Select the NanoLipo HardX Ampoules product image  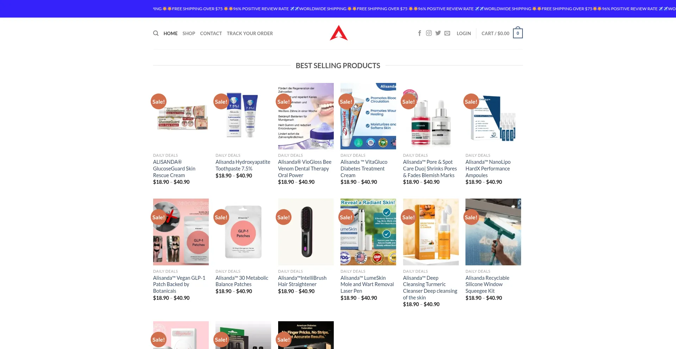(493, 116)
